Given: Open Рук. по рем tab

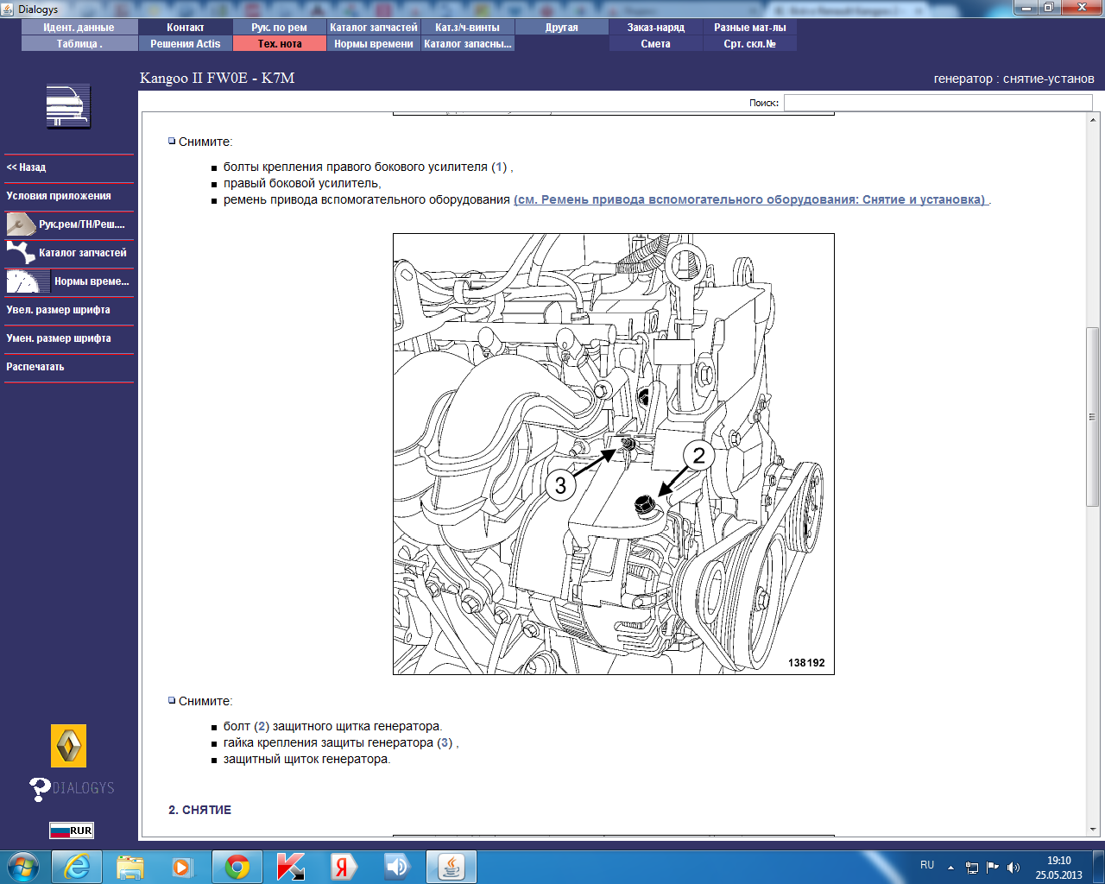Looking at the screenshot, I should [280, 28].
